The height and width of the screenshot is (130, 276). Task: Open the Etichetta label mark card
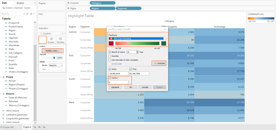[x=60, y=40]
